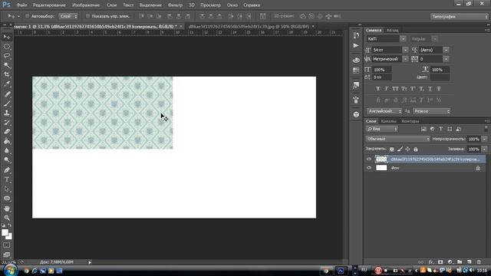Select the Type tool
The width and height of the screenshot is (491, 276).
coord(7,179)
